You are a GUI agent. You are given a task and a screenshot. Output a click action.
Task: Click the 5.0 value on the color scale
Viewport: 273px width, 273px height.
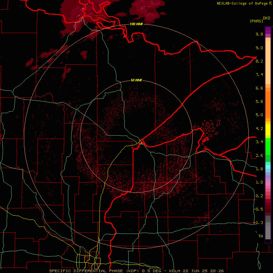259,115
